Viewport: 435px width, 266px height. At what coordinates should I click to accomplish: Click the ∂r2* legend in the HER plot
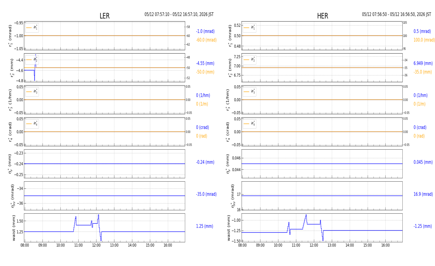(250, 60)
